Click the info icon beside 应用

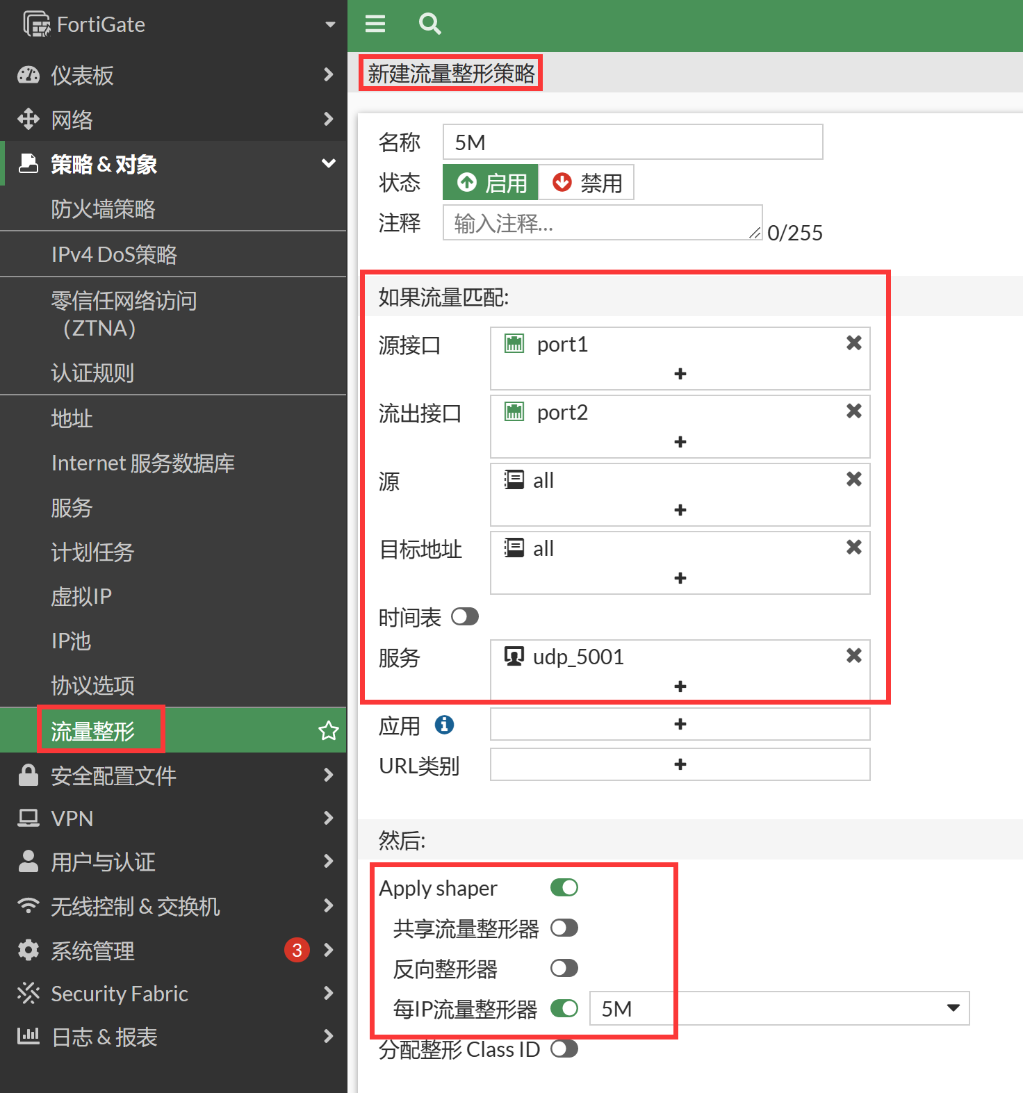pos(444,725)
